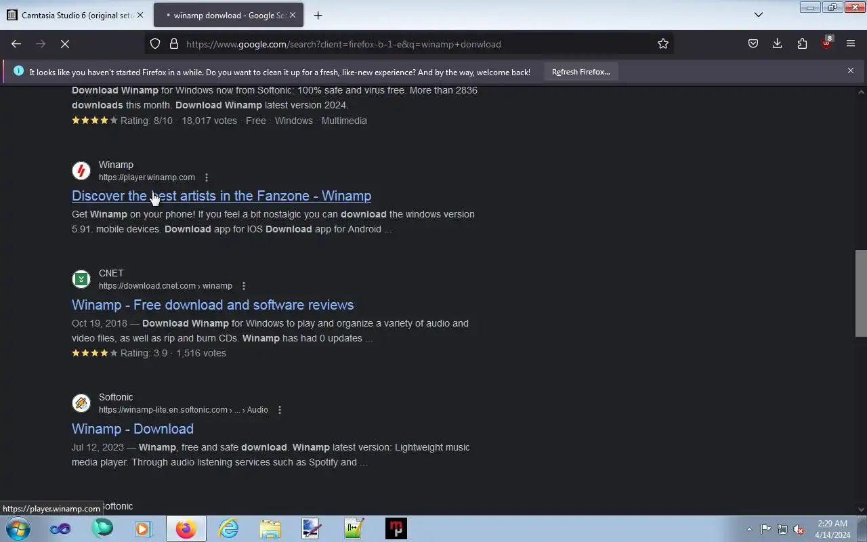Open a new tab
Viewport: 867px width, 542px height.
point(318,15)
